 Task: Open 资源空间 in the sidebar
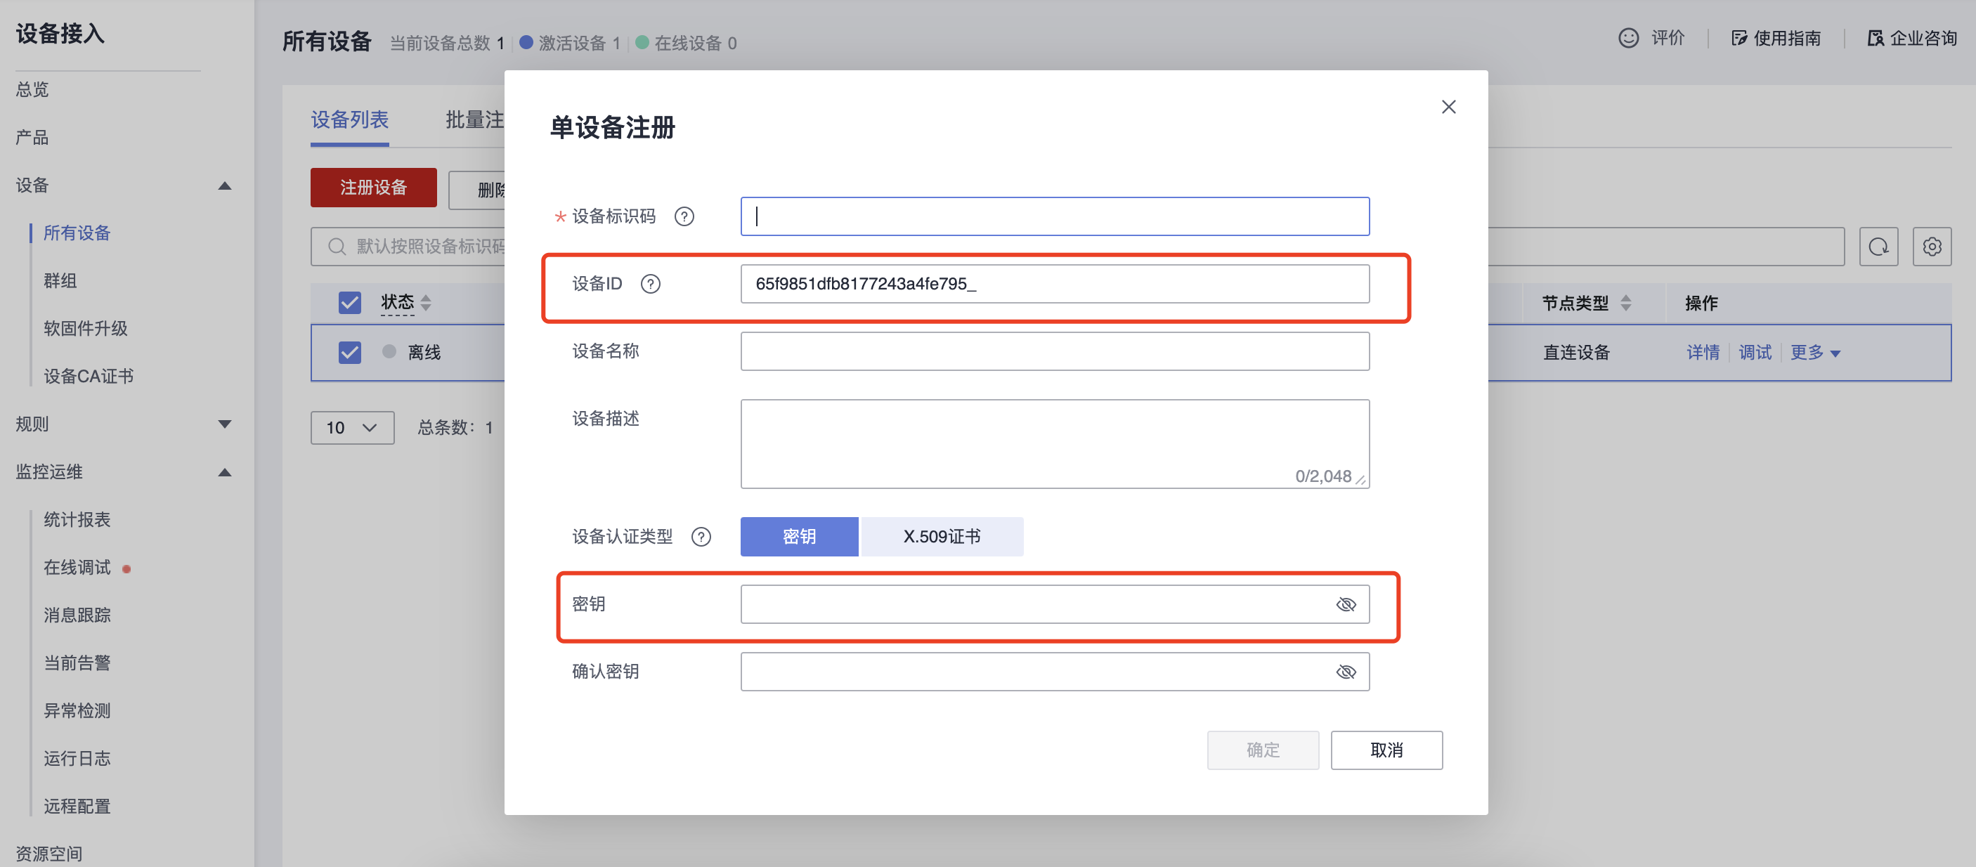coord(49,854)
